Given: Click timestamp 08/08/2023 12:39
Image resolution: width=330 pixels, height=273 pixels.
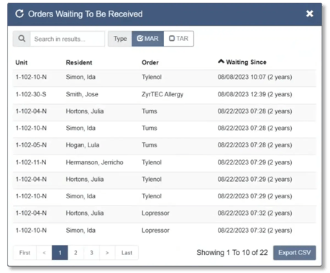Looking at the screenshot, I should click(242, 94).
